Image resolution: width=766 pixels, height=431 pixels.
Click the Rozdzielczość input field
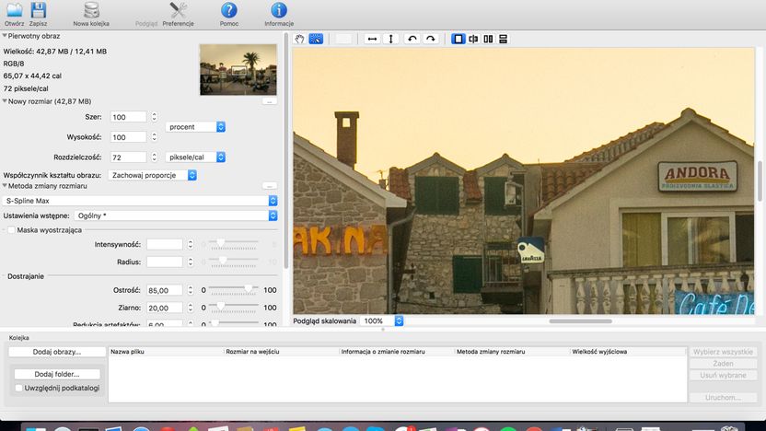[128, 157]
